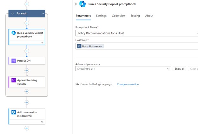
Task: Click the Add comment to incident shield icon
Action: point(13,112)
